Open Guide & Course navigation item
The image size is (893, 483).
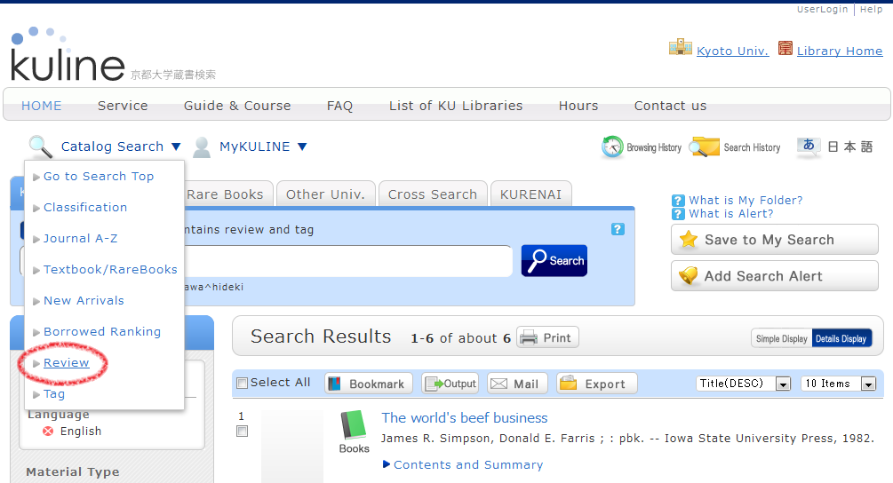(x=237, y=106)
